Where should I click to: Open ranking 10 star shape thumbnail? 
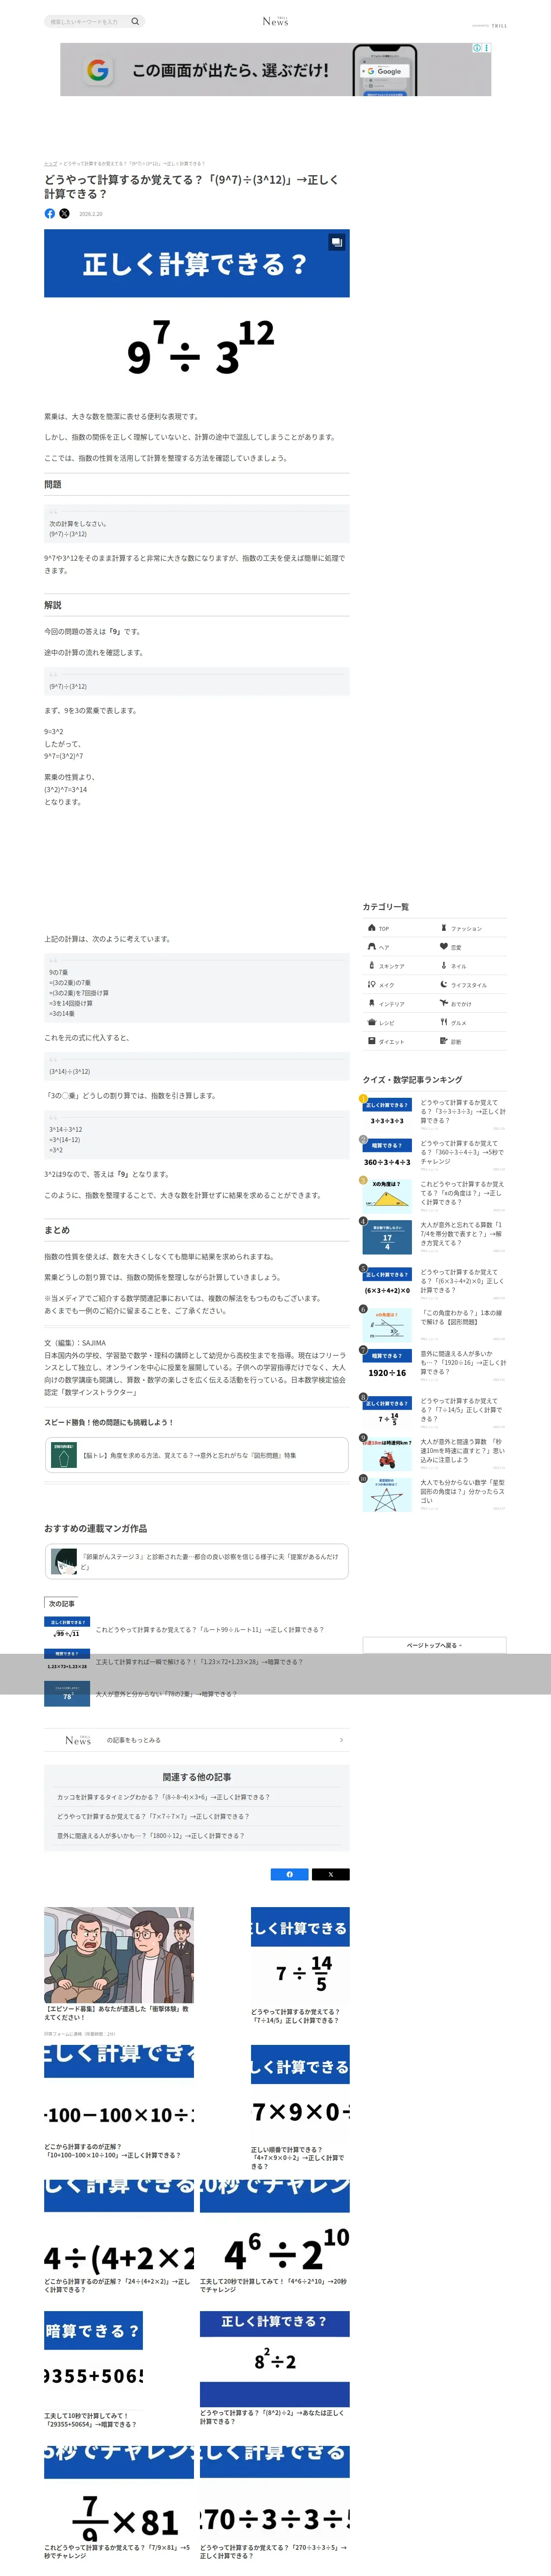(387, 1494)
